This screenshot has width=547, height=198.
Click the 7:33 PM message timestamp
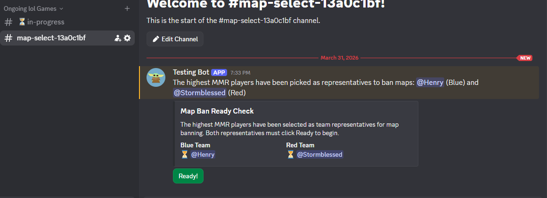coord(240,73)
